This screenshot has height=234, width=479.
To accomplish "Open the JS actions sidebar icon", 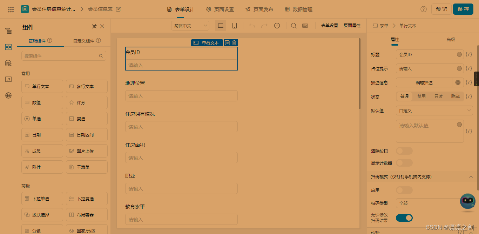I will pos(8,79).
